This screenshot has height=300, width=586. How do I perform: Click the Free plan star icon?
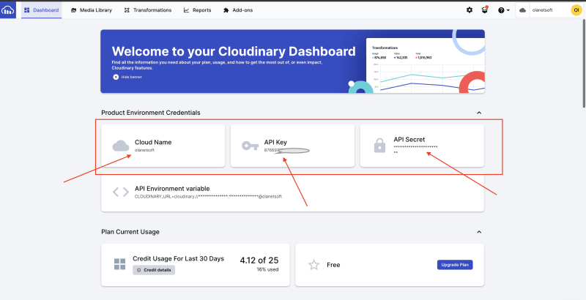tap(314, 265)
